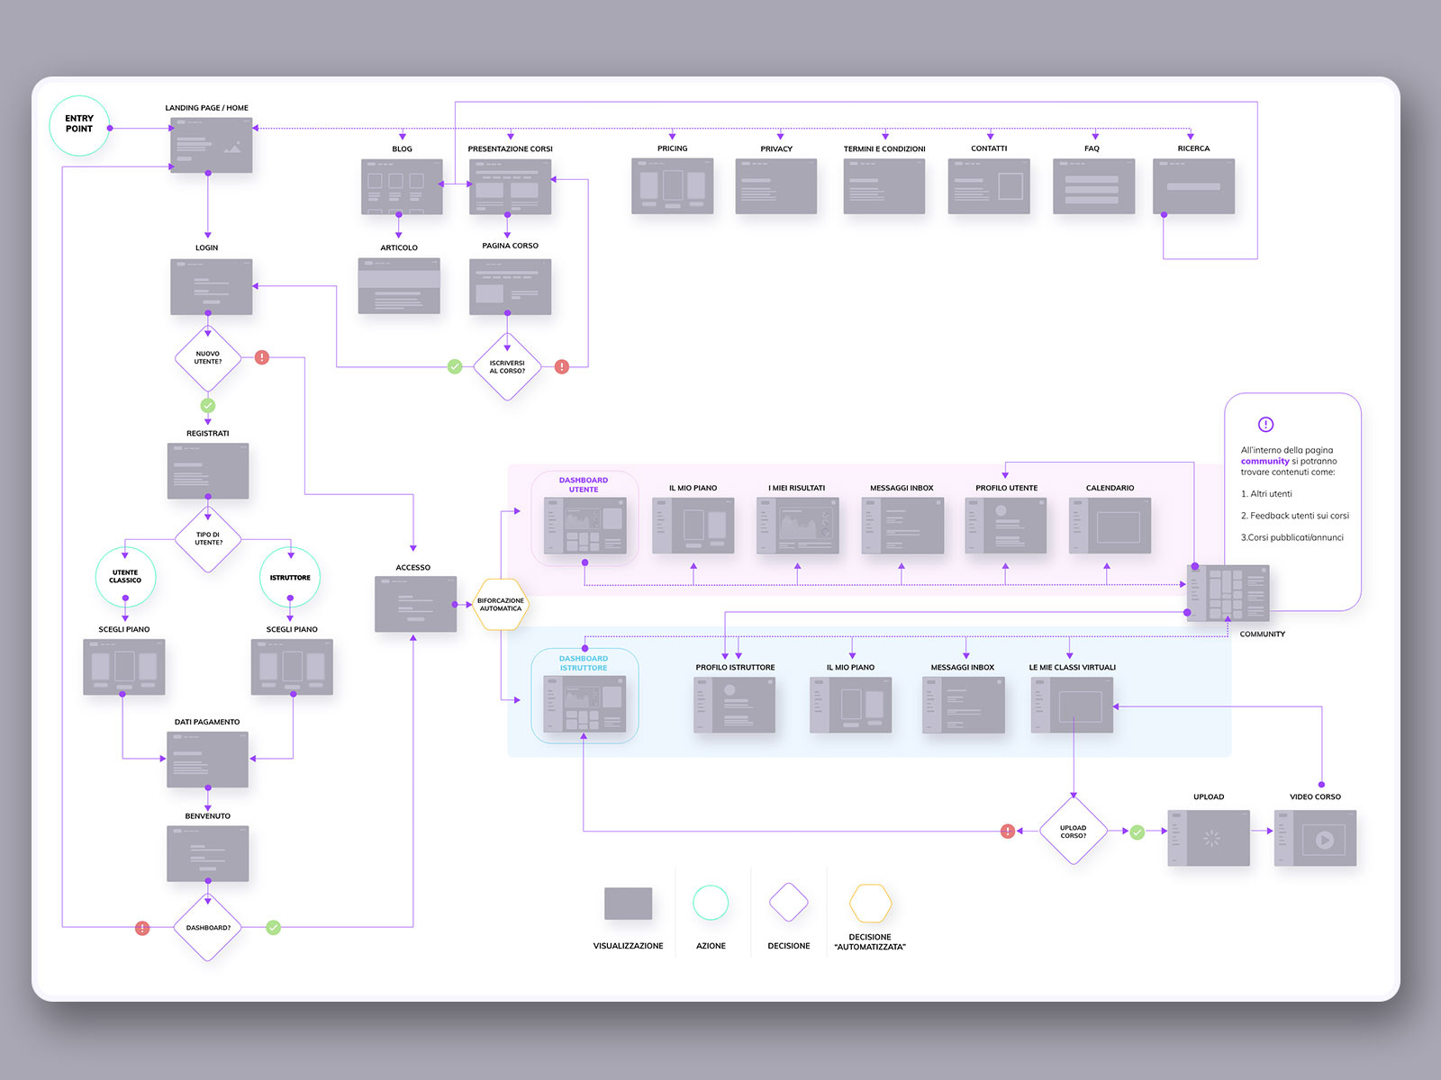Click the purple community link text
This screenshot has width=1441, height=1080.
tap(1264, 461)
